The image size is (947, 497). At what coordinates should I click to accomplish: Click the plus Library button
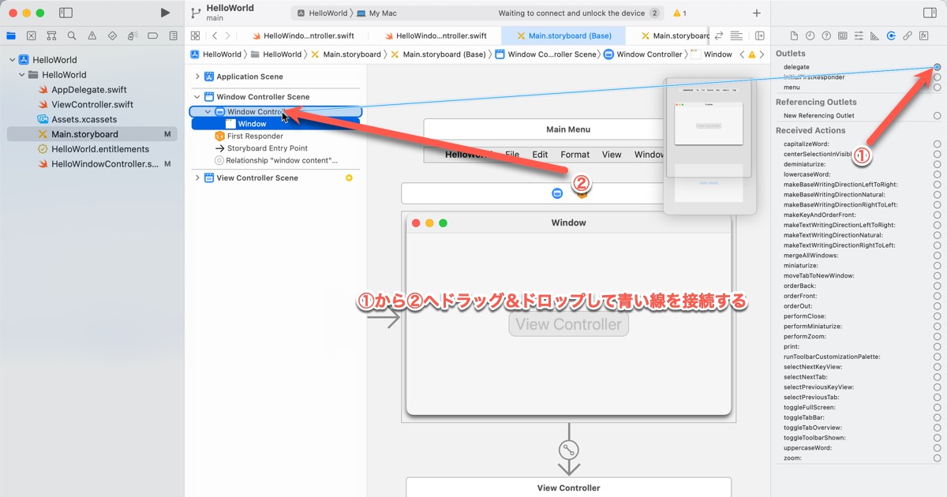coord(757,13)
